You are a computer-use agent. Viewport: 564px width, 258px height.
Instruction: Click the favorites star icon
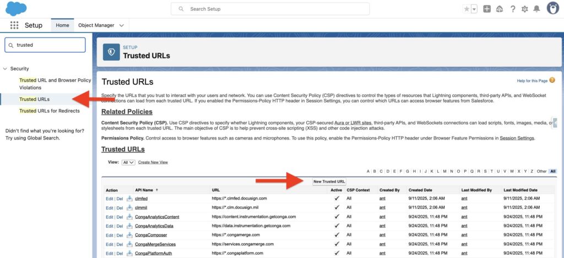[x=467, y=9]
